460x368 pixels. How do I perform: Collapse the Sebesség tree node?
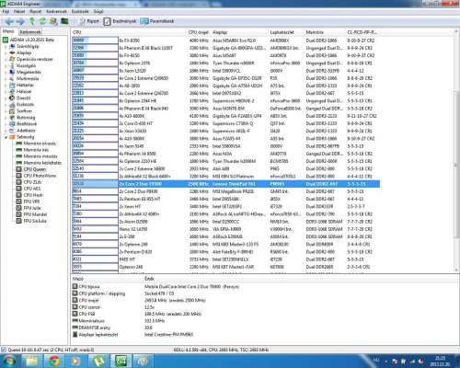coord(6,137)
